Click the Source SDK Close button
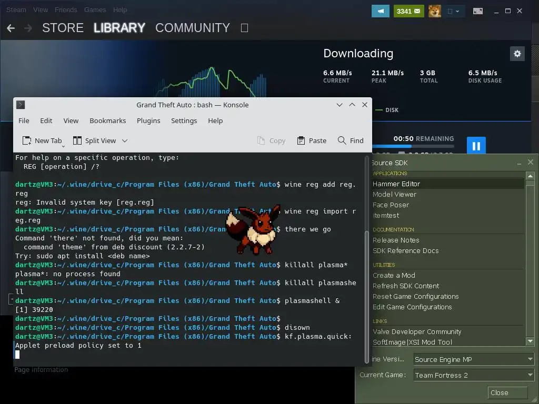539x404 pixels. point(508,392)
